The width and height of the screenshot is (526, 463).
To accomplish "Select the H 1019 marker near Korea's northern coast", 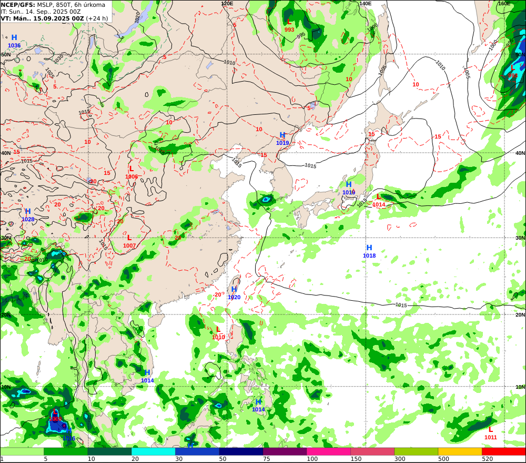I will pos(282,139).
